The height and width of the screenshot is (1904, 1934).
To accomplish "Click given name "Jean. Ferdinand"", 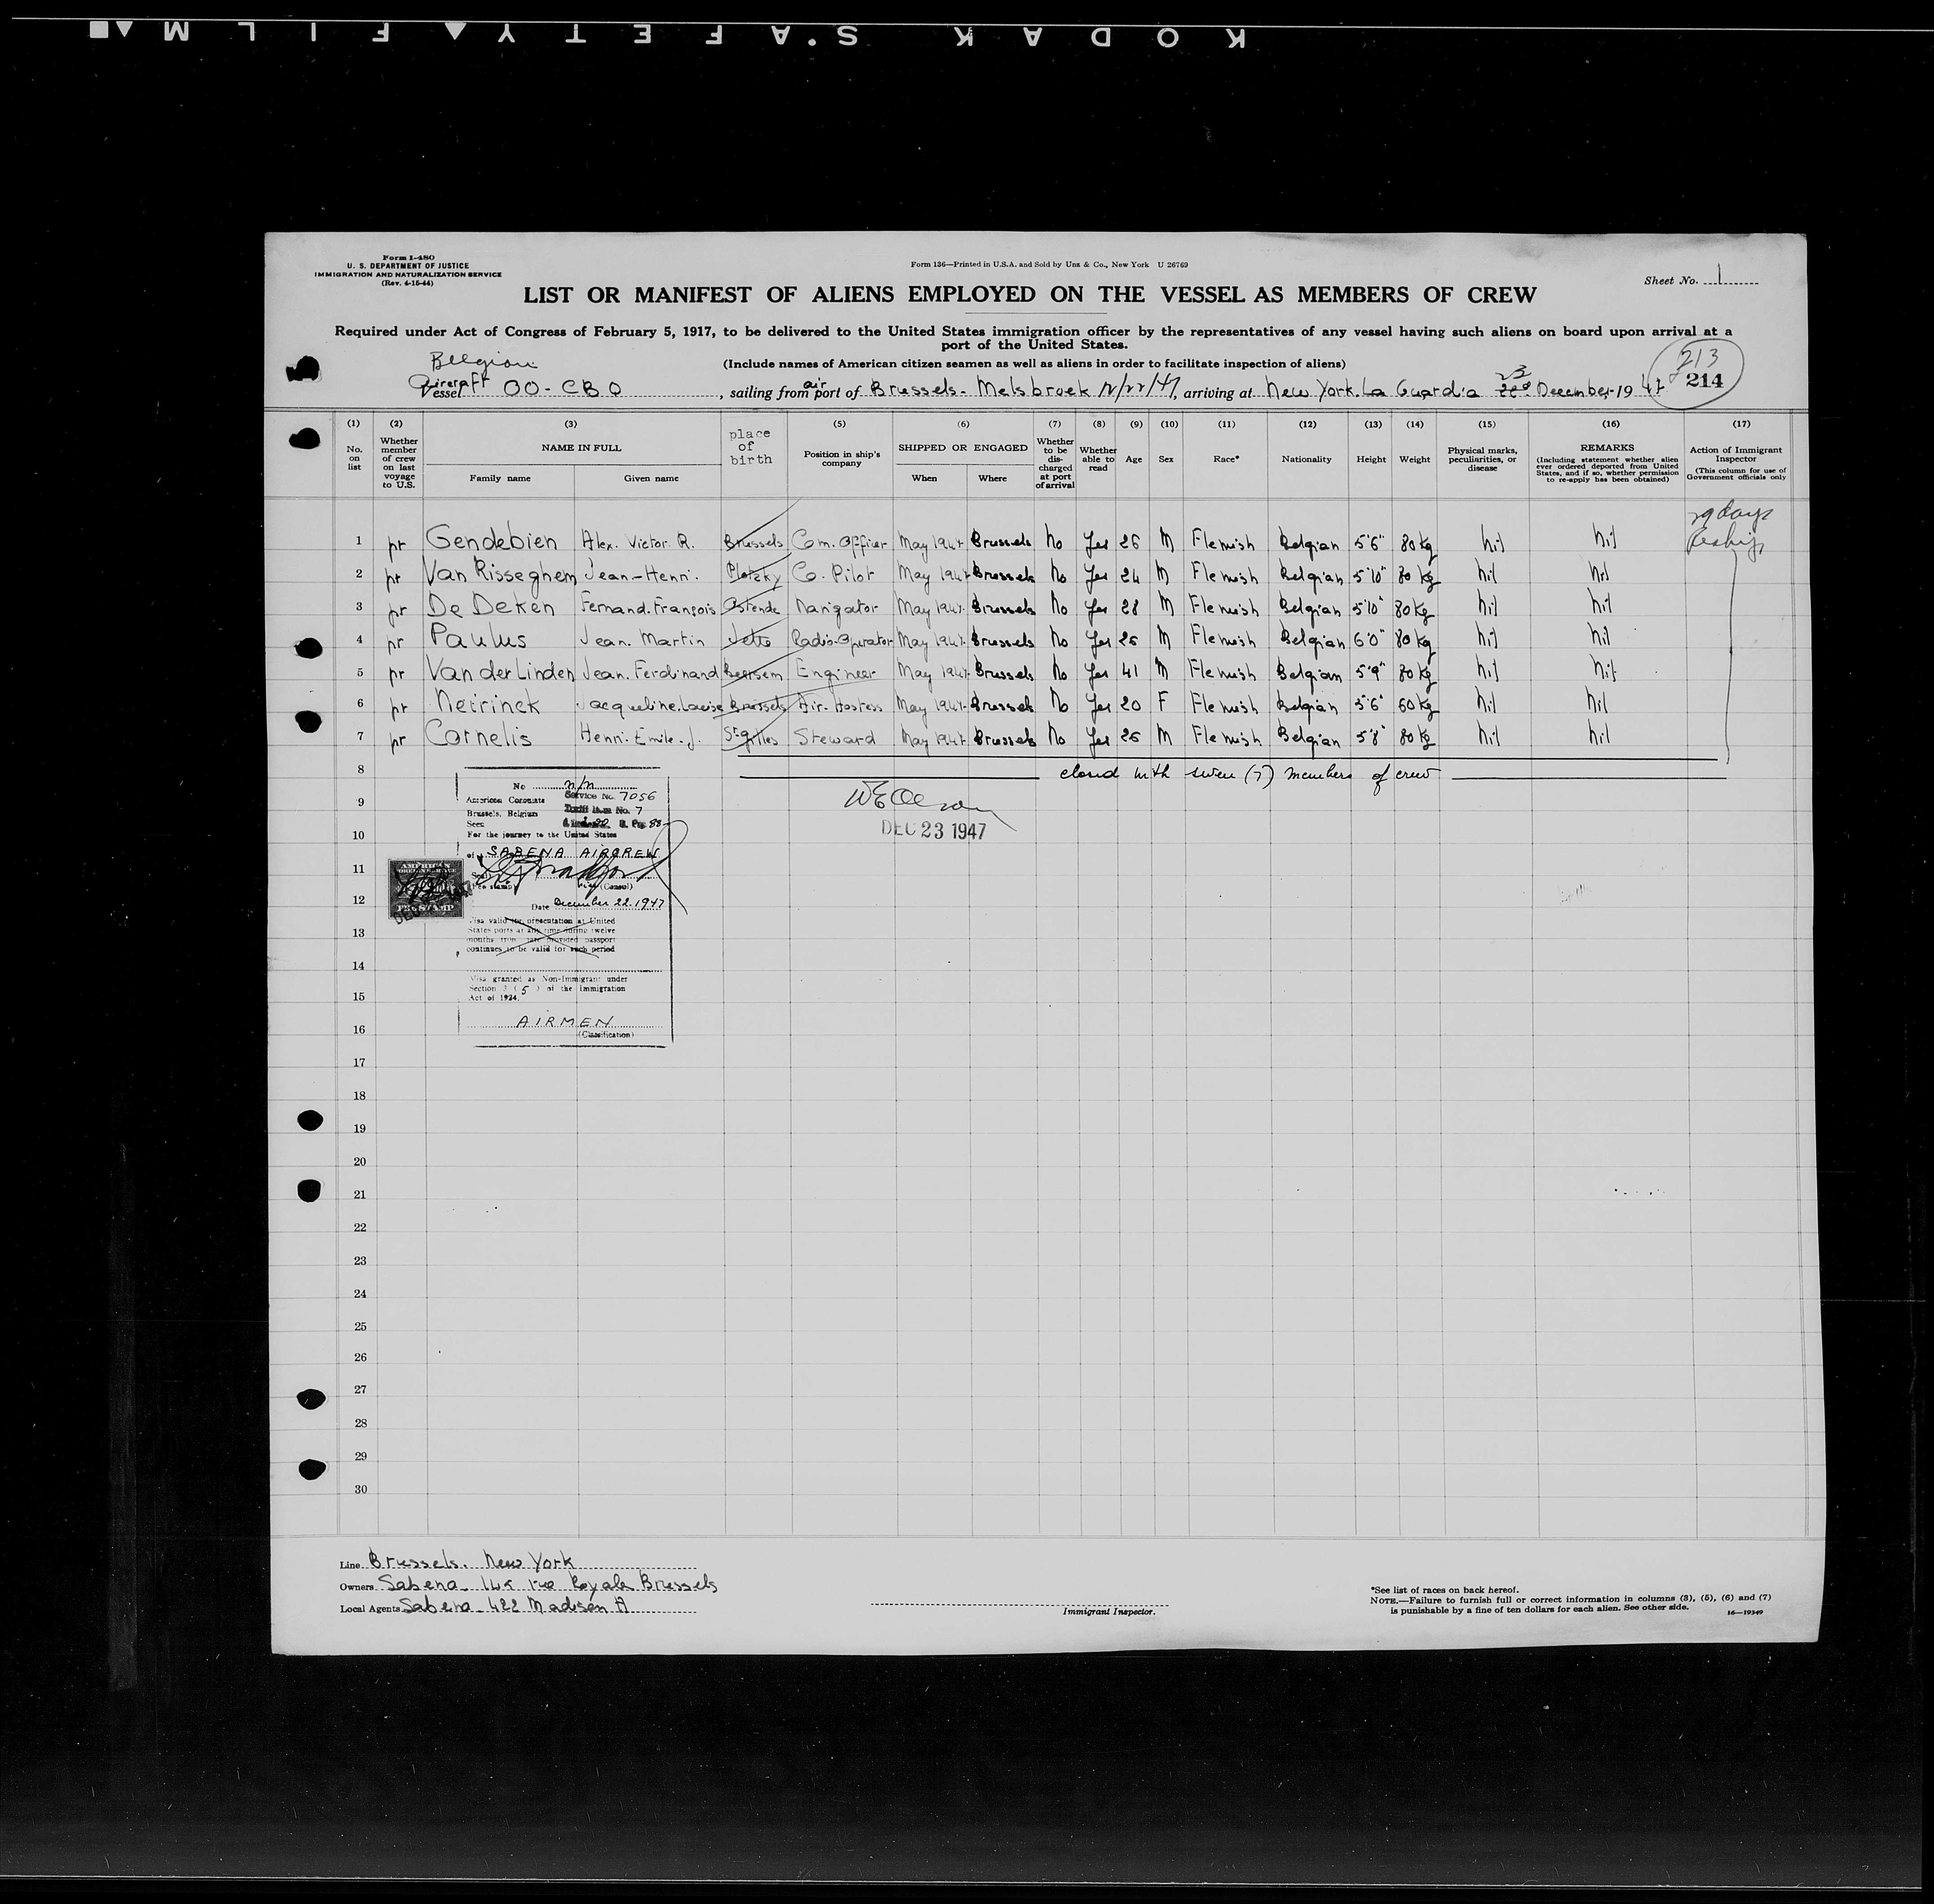I will tap(649, 673).
